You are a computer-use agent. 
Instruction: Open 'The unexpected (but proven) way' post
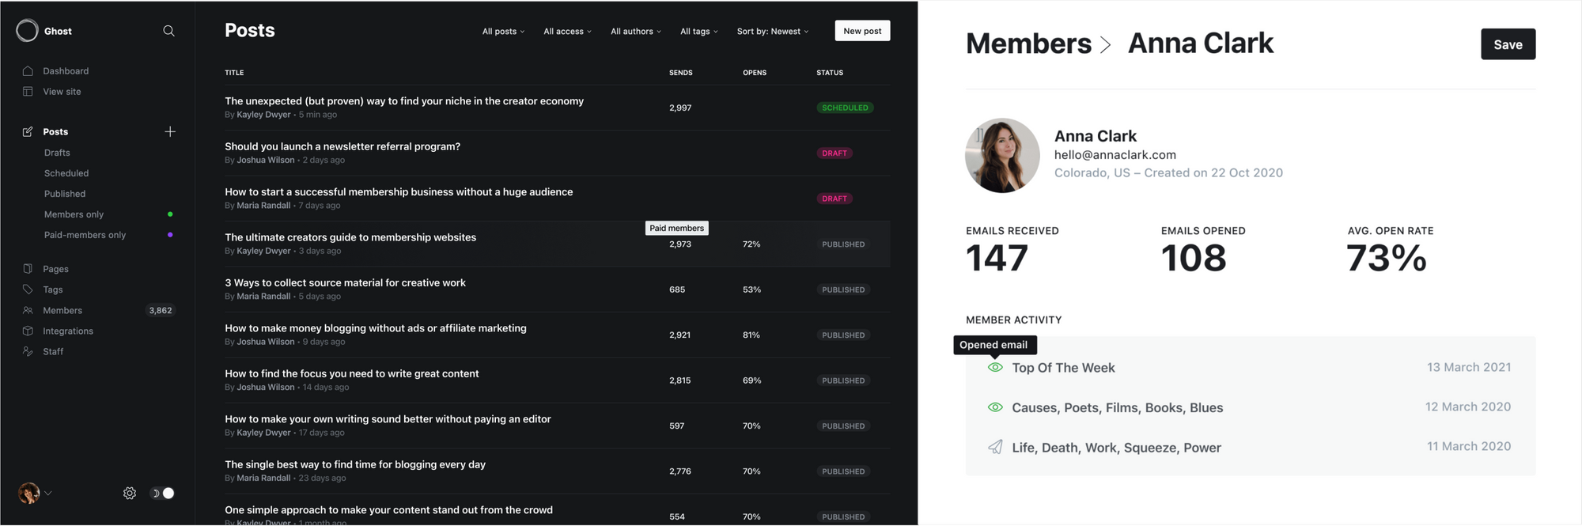pyautogui.click(x=404, y=101)
